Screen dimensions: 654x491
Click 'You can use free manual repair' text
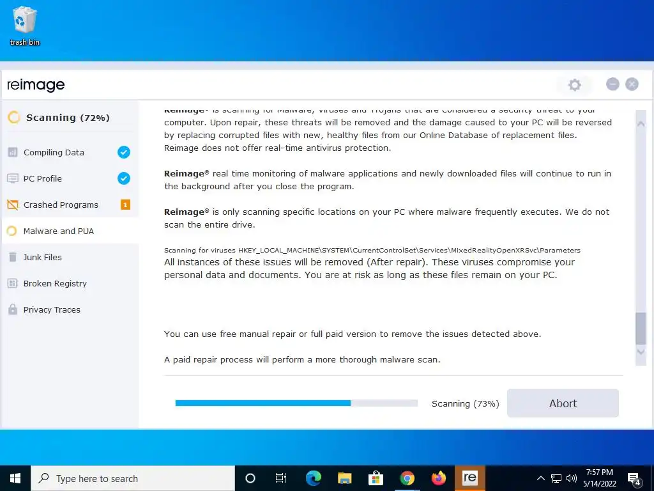(x=353, y=334)
